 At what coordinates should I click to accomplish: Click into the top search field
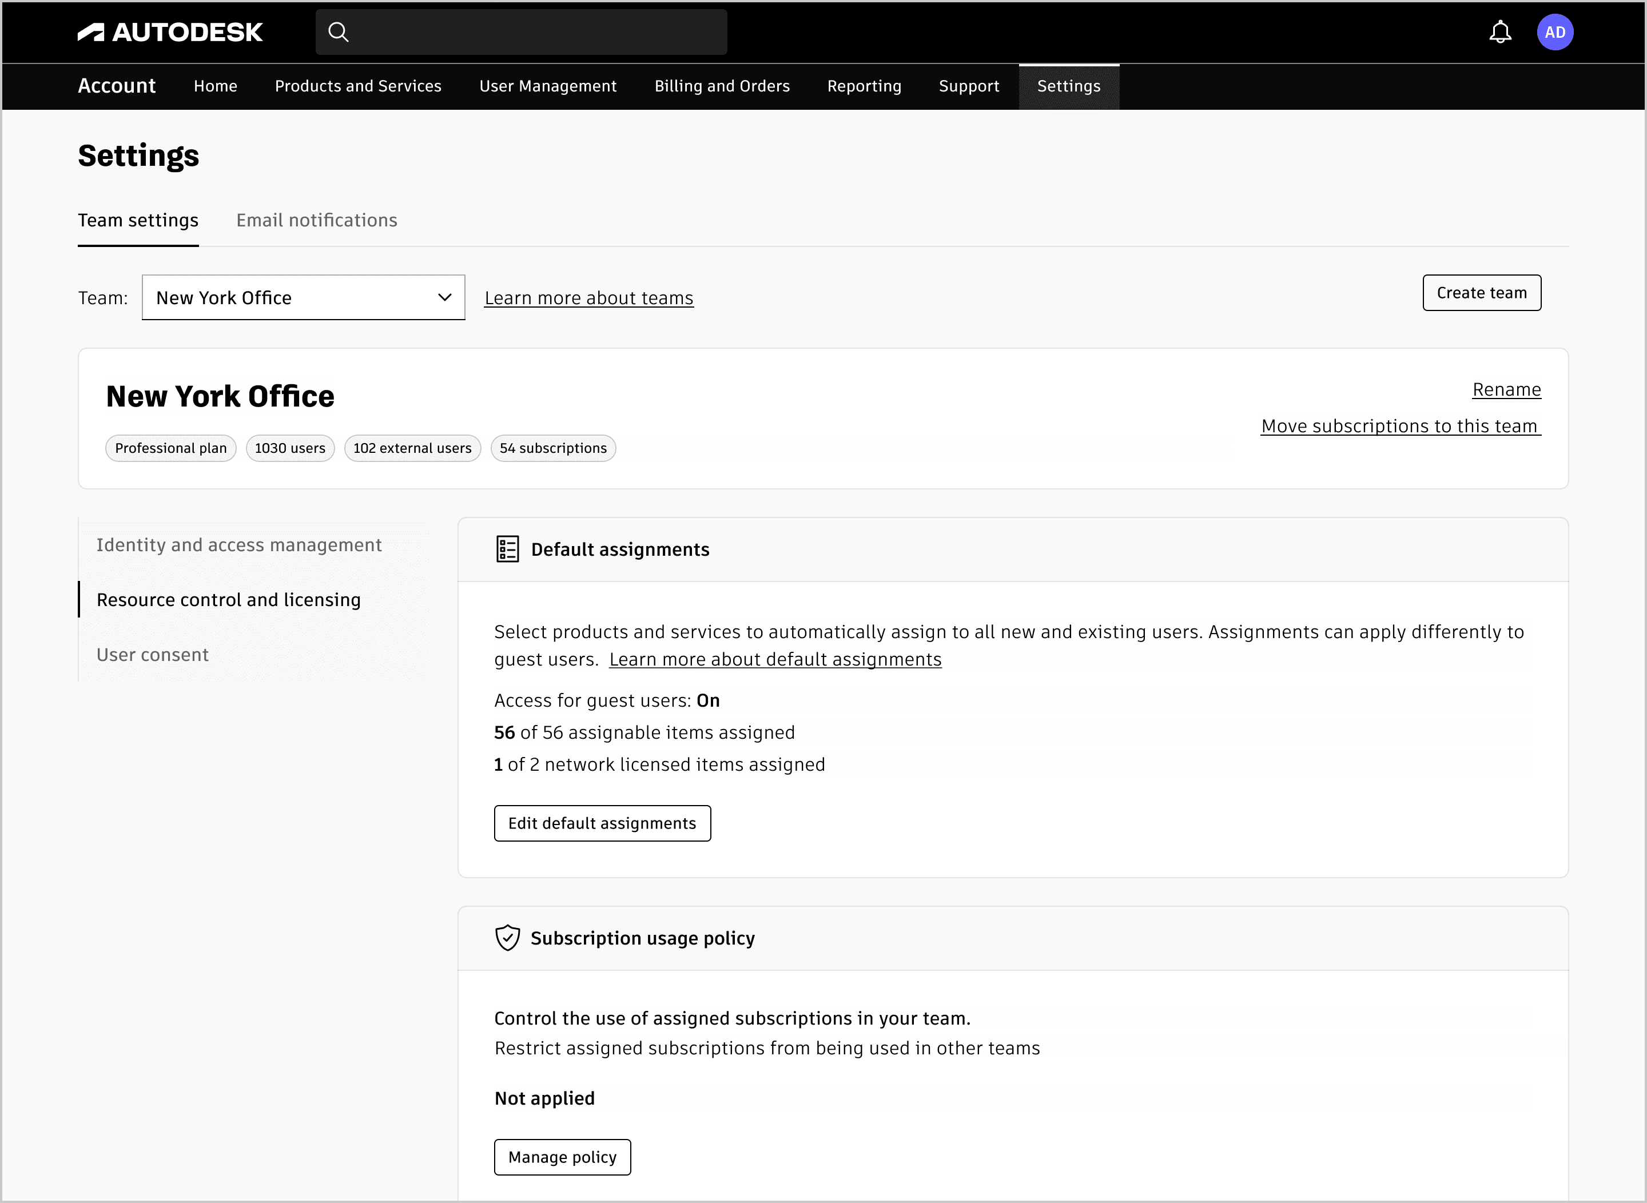pyautogui.click(x=535, y=32)
